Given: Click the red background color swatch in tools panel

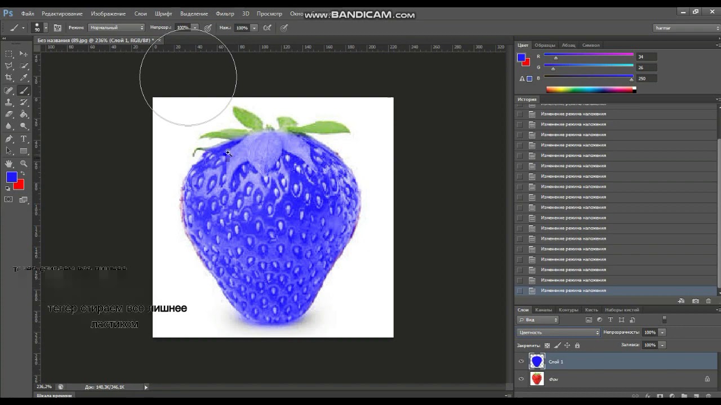Looking at the screenshot, I should [x=20, y=185].
